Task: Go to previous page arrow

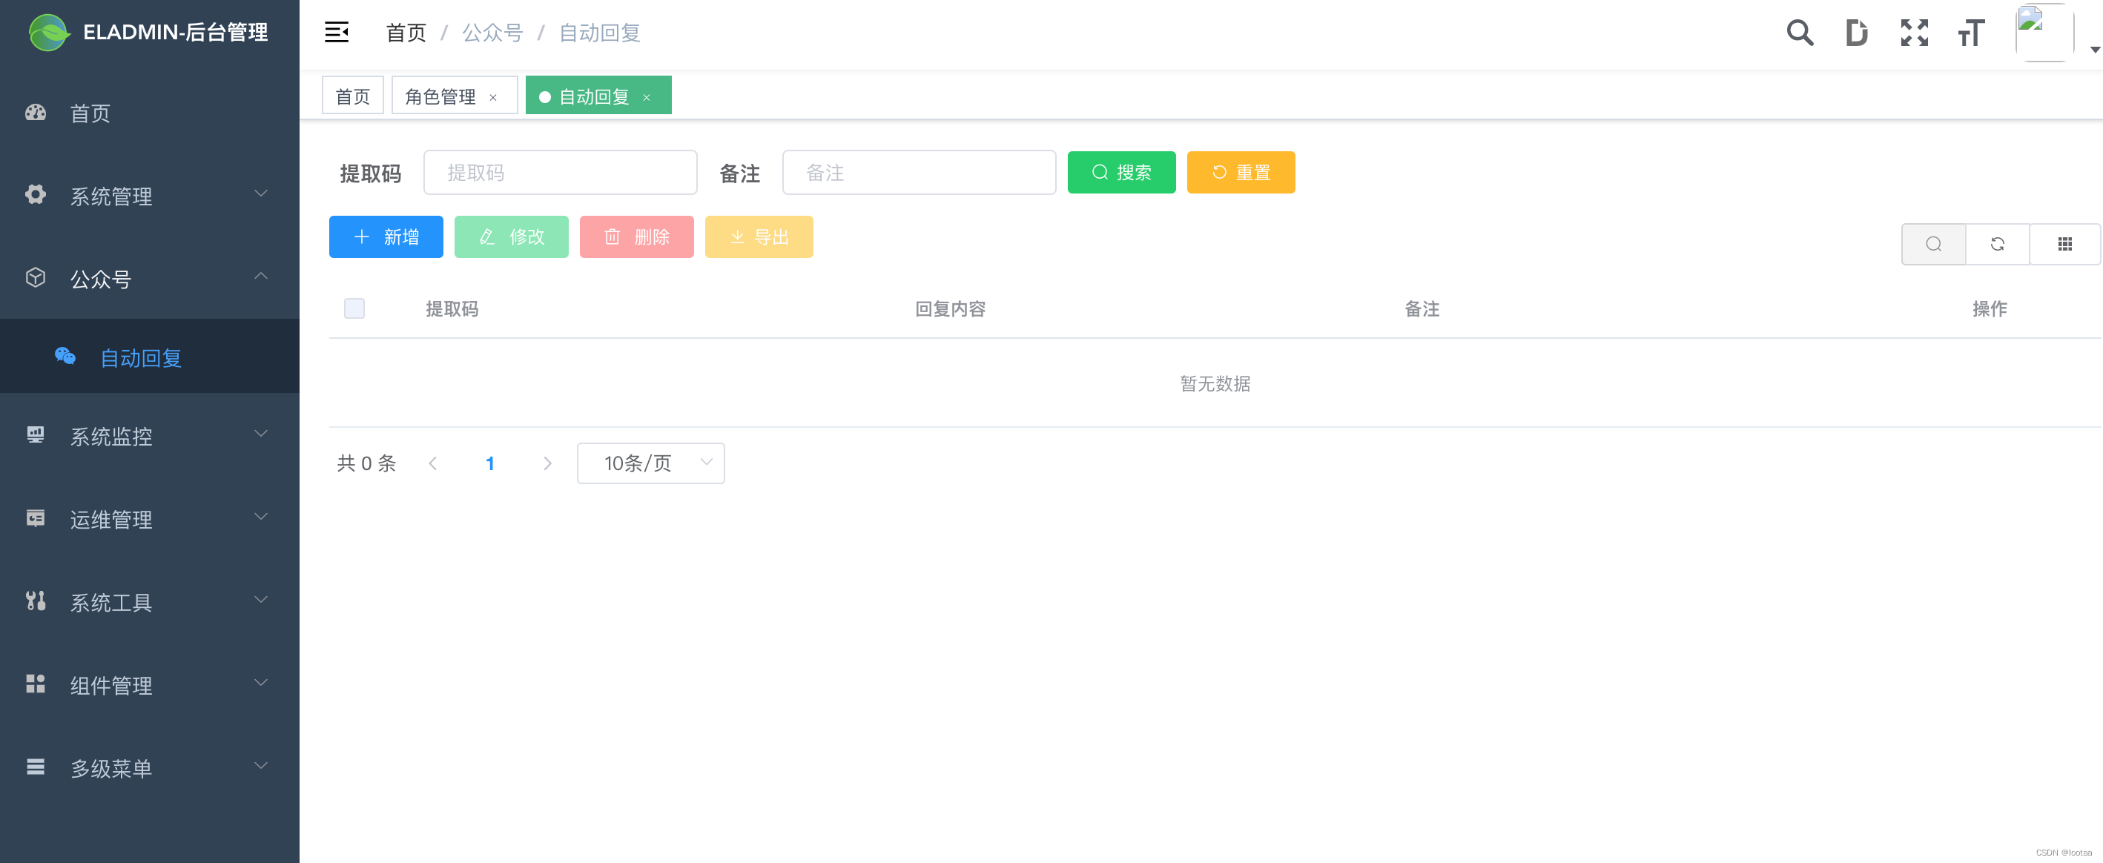Action: click(432, 463)
